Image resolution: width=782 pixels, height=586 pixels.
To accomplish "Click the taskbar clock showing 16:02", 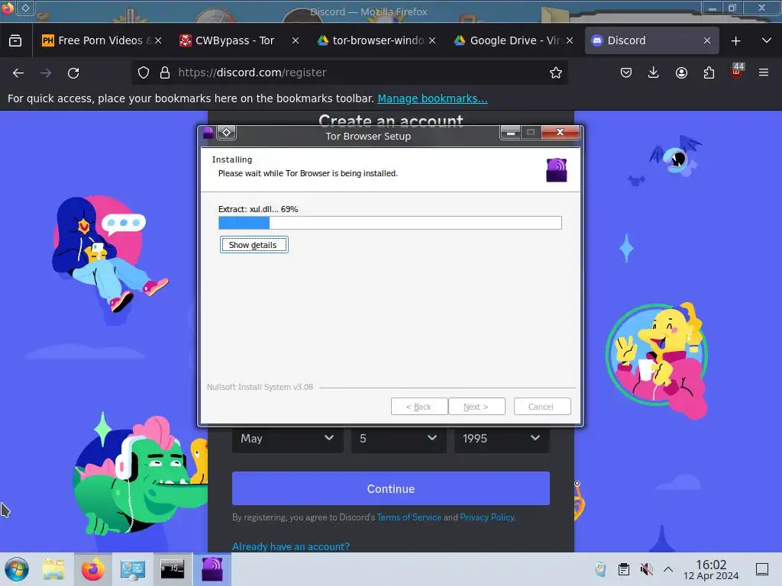I will [x=711, y=569].
